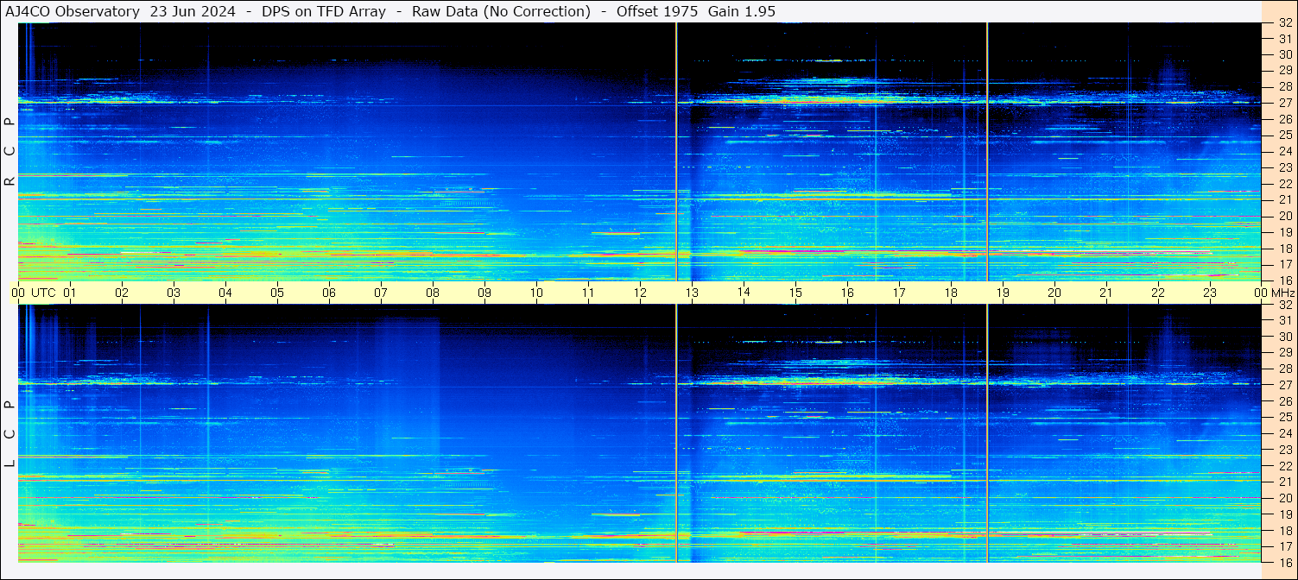Click the 20 MHz label on LCP scale
1298x580 pixels.
coord(1284,498)
